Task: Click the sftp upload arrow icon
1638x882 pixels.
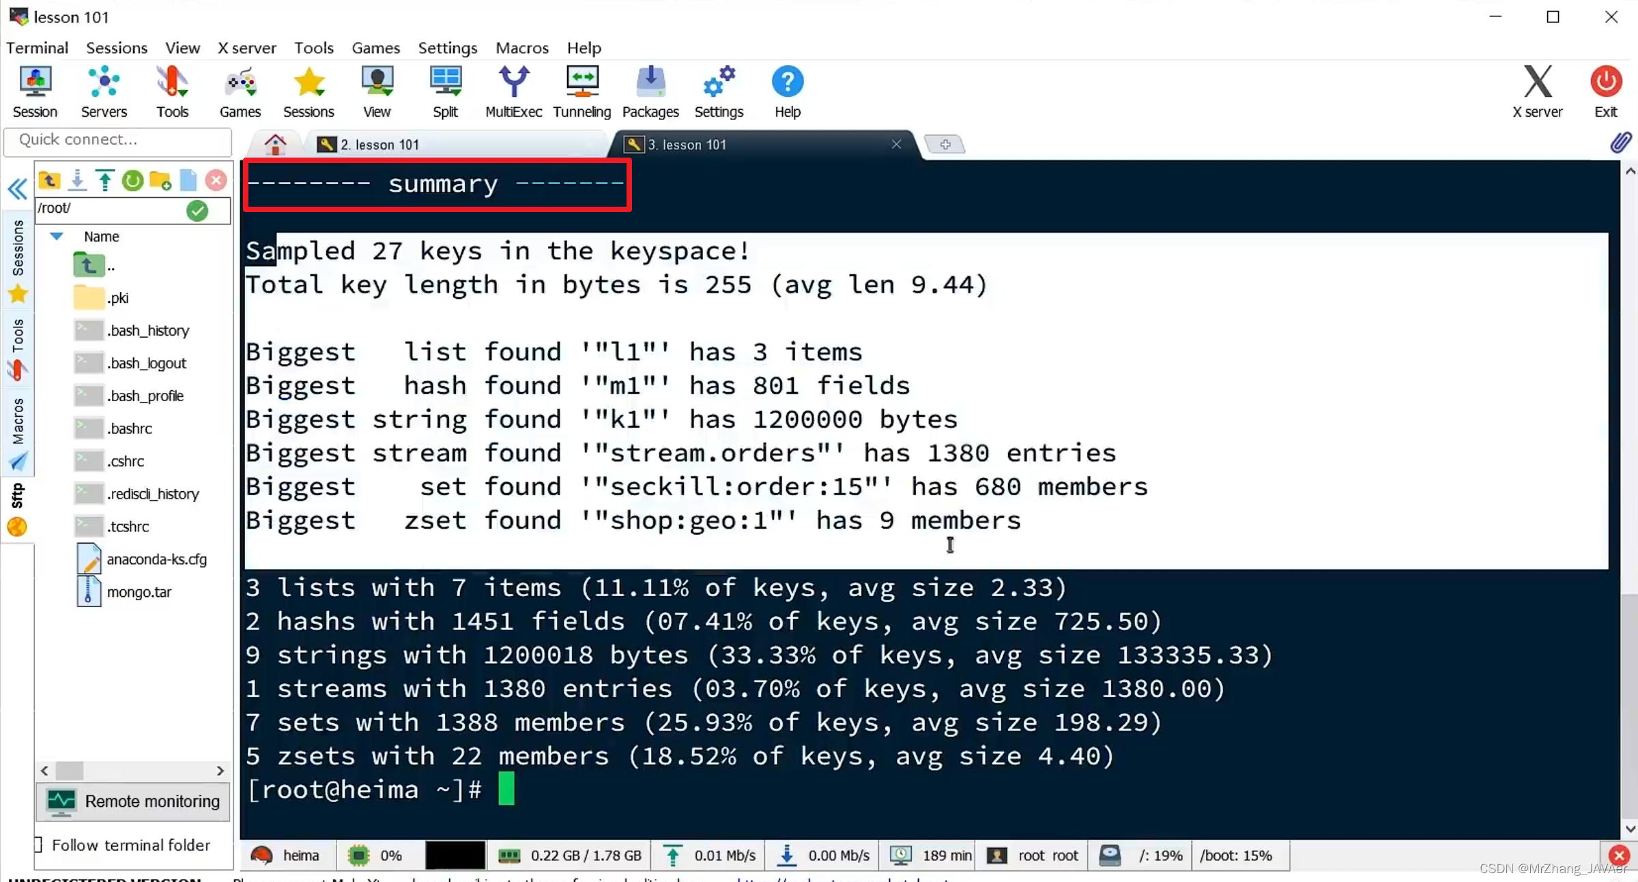Action: pyautogui.click(x=104, y=180)
